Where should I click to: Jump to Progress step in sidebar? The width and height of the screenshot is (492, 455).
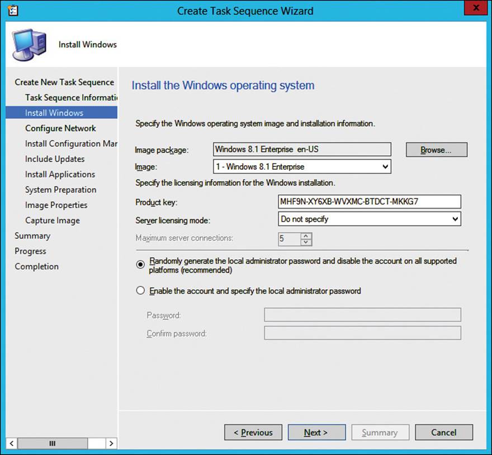point(30,251)
